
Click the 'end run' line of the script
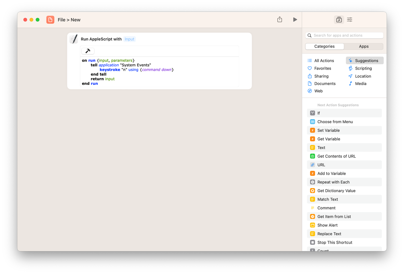tap(90, 83)
